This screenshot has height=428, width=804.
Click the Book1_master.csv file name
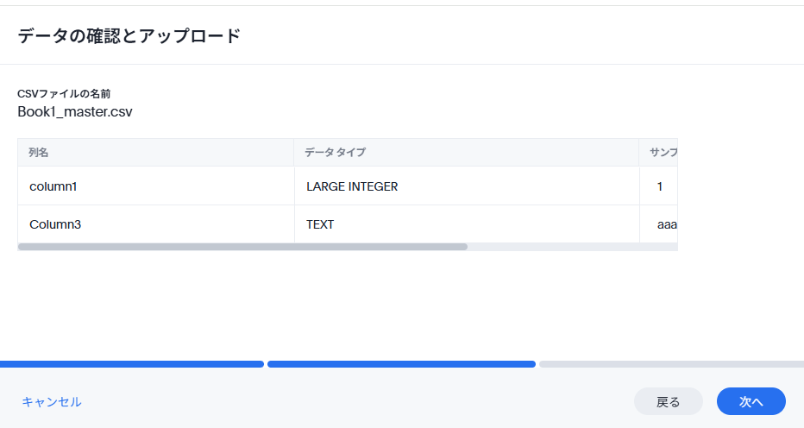point(75,112)
